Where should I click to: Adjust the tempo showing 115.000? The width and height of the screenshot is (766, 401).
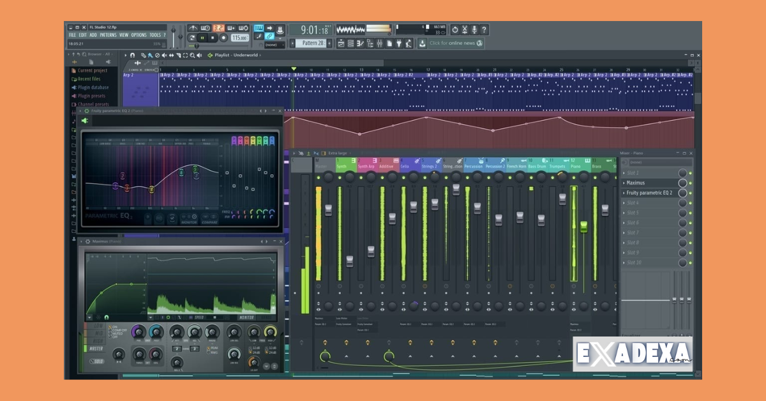[x=241, y=38]
